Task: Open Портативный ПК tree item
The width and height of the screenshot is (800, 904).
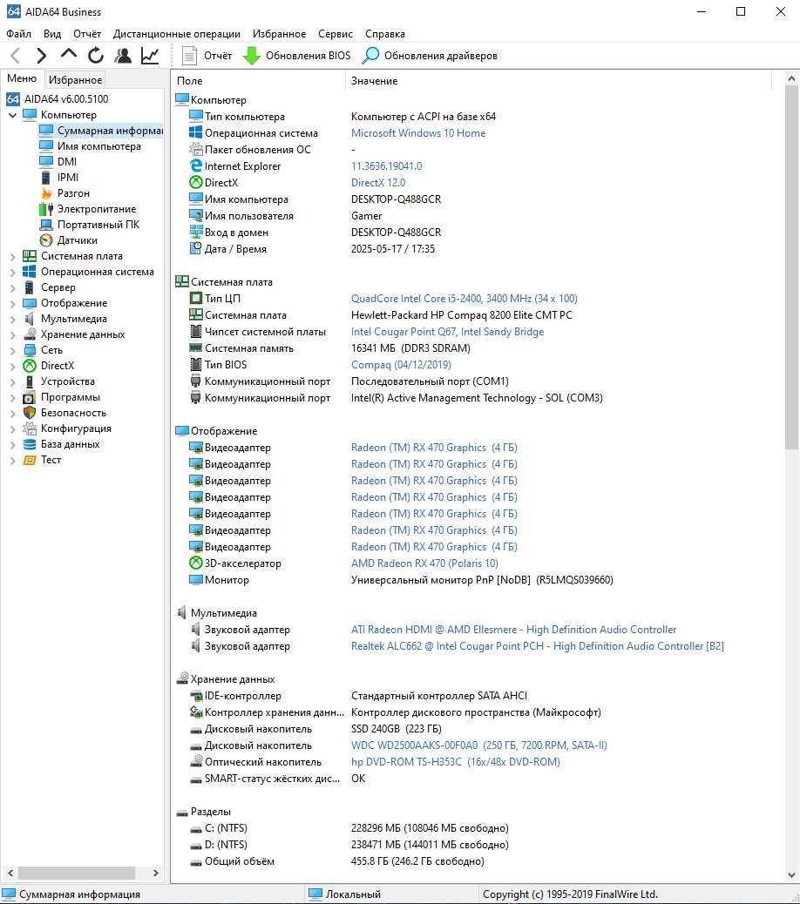Action: pyautogui.click(x=90, y=225)
